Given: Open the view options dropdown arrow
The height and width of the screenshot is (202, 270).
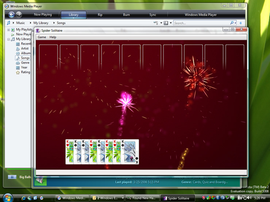Looking at the screenshot, I should 161,23.
